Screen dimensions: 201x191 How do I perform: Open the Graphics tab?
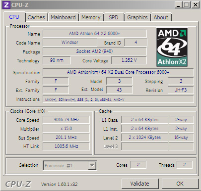[x=137, y=17]
